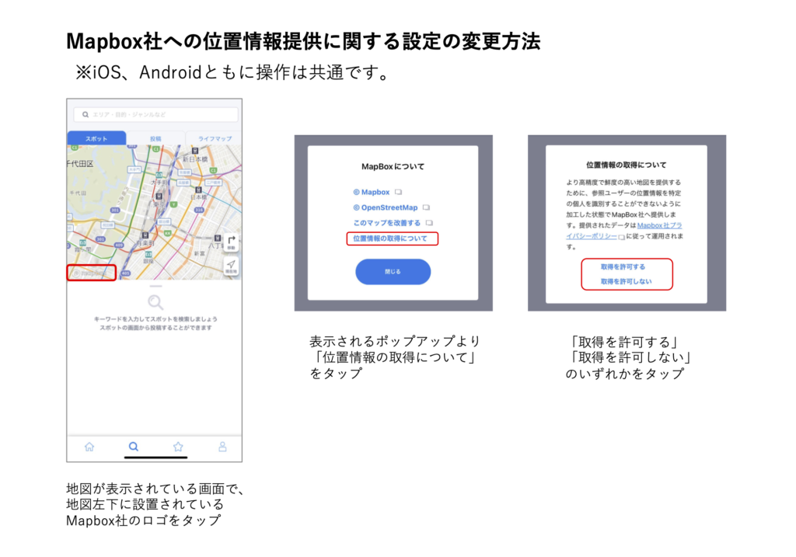Click the 新富 label on the map
This screenshot has height=557, width=796.
(x=199, y=253)
